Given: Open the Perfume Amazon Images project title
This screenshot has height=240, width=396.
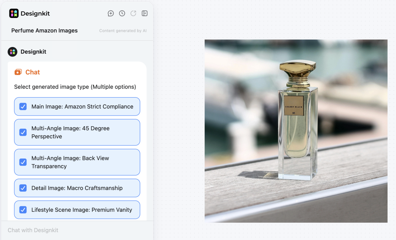Looking at the screenshot, I should coord(44,30).
